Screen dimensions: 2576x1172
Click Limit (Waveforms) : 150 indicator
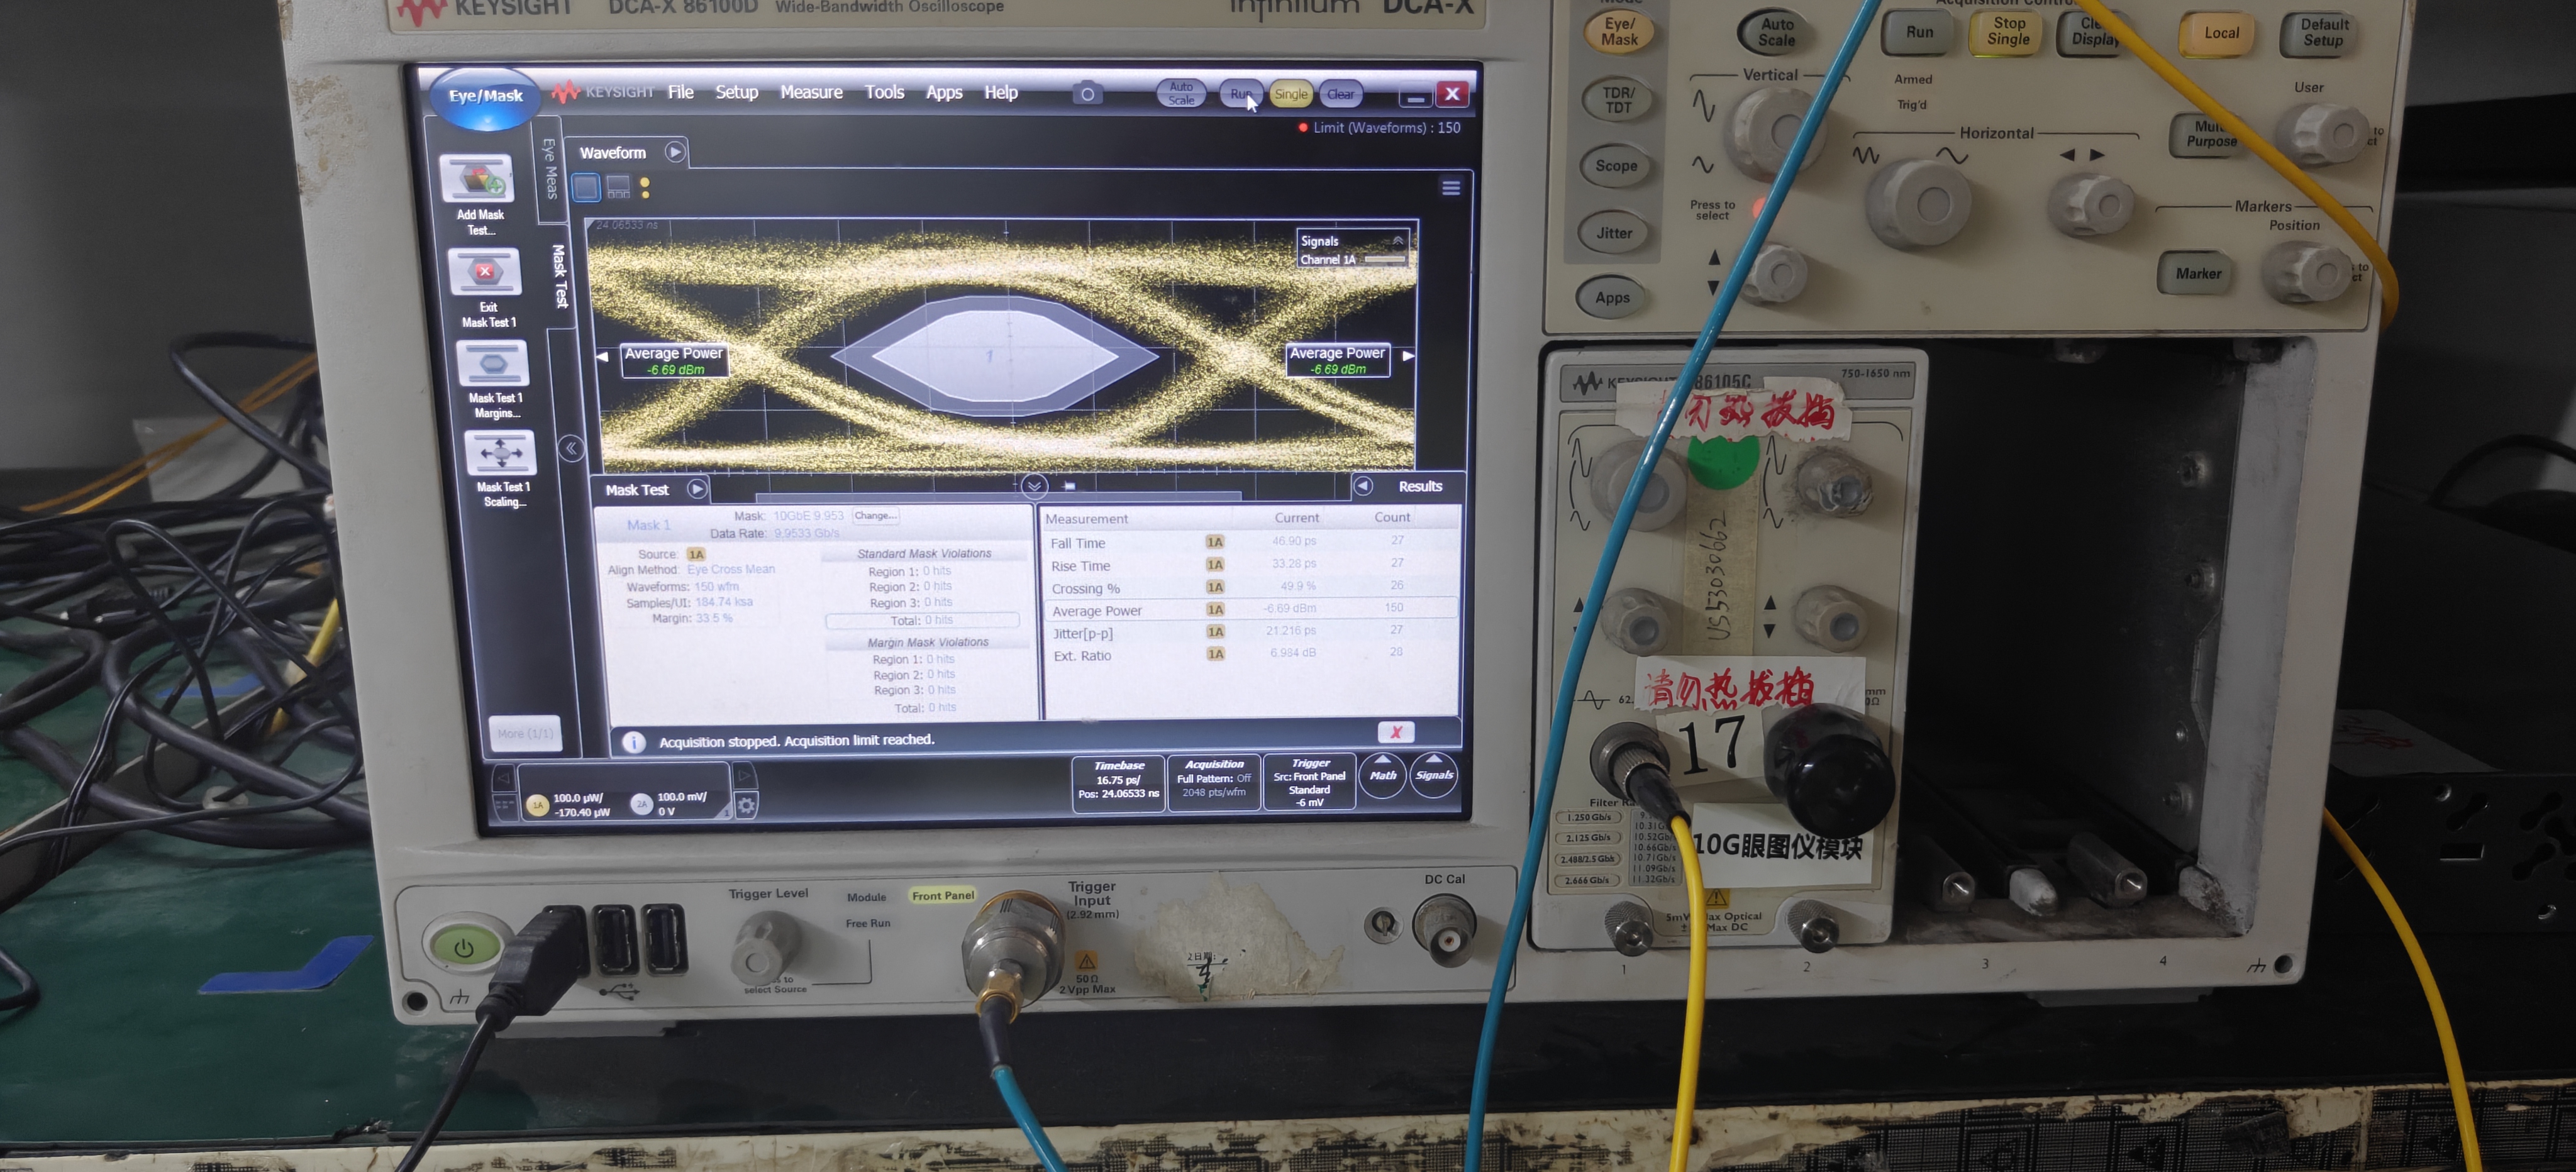(x=1379, y=128)
